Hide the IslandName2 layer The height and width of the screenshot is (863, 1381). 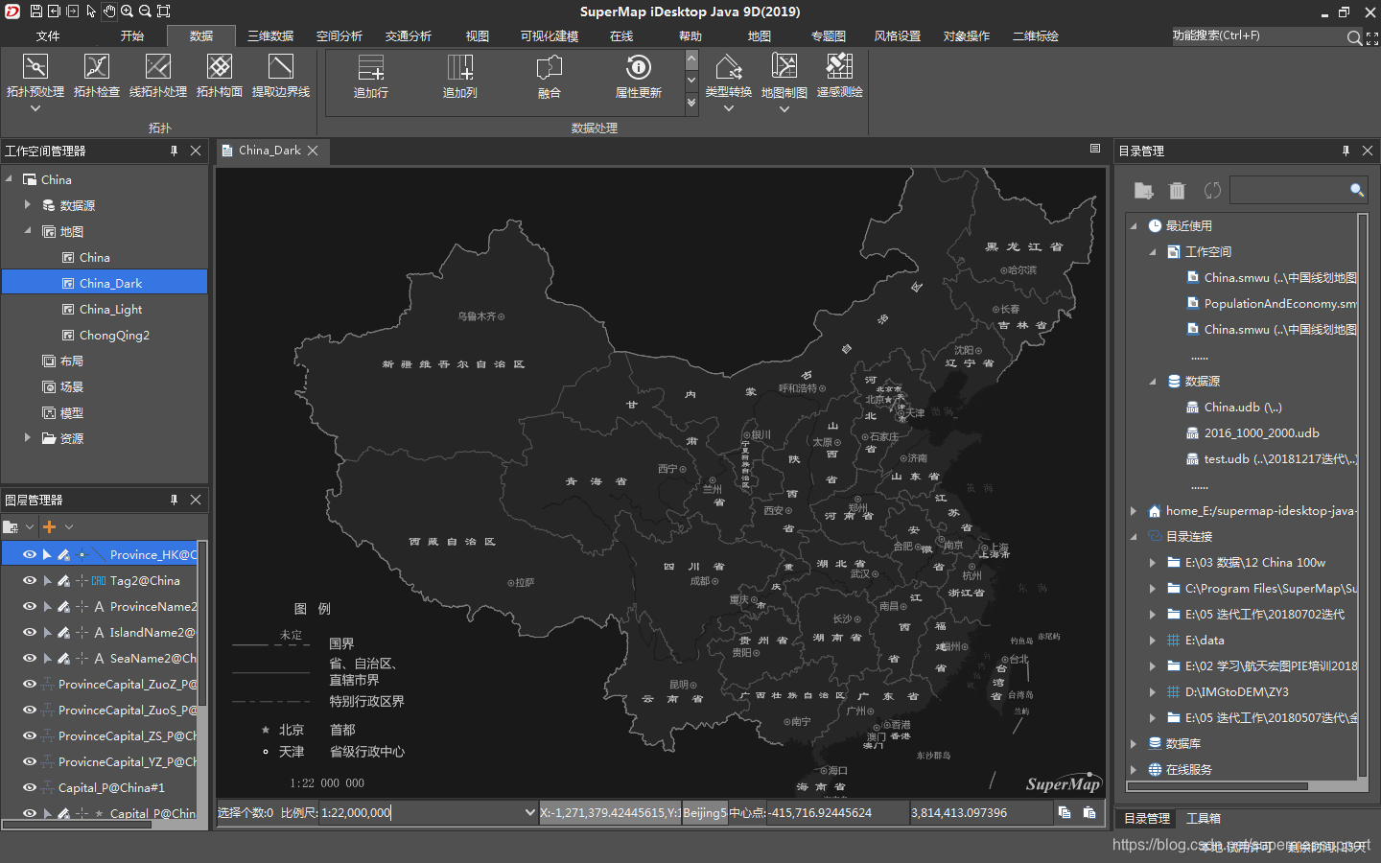(x=30, y=632)
